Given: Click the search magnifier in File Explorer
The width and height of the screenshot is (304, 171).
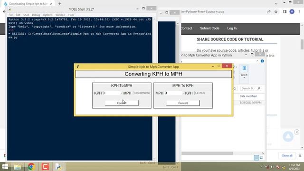Looking at the screenshot, I should click(259, 88).
